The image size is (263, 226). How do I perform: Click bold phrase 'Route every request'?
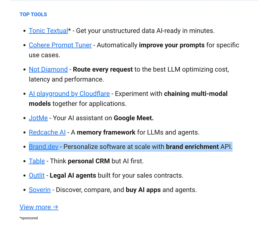[103, 69]
